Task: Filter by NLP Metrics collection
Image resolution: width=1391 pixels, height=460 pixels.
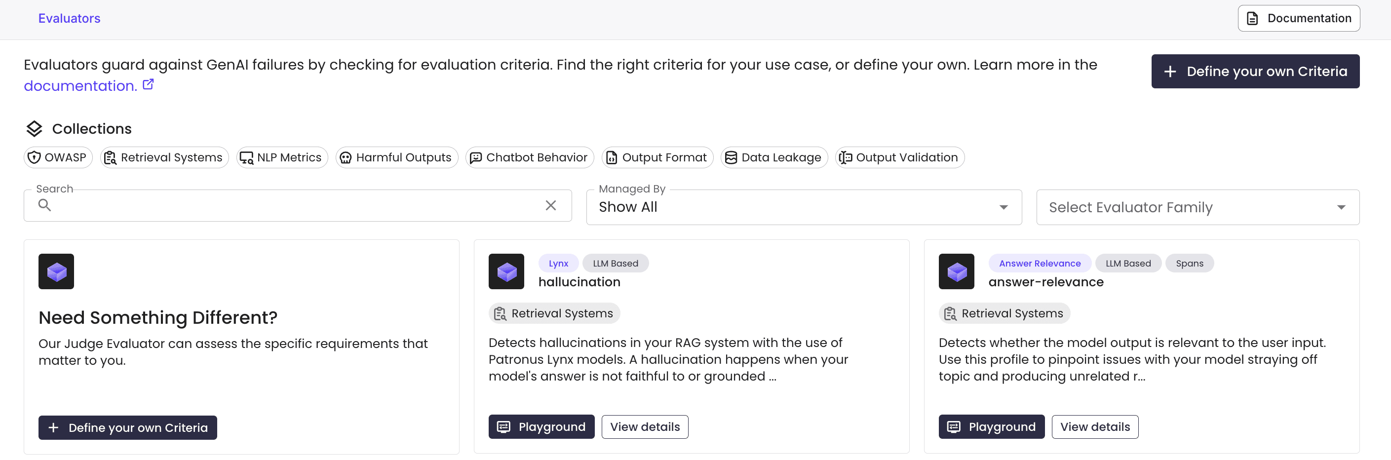Action: (x=282, y=157)
